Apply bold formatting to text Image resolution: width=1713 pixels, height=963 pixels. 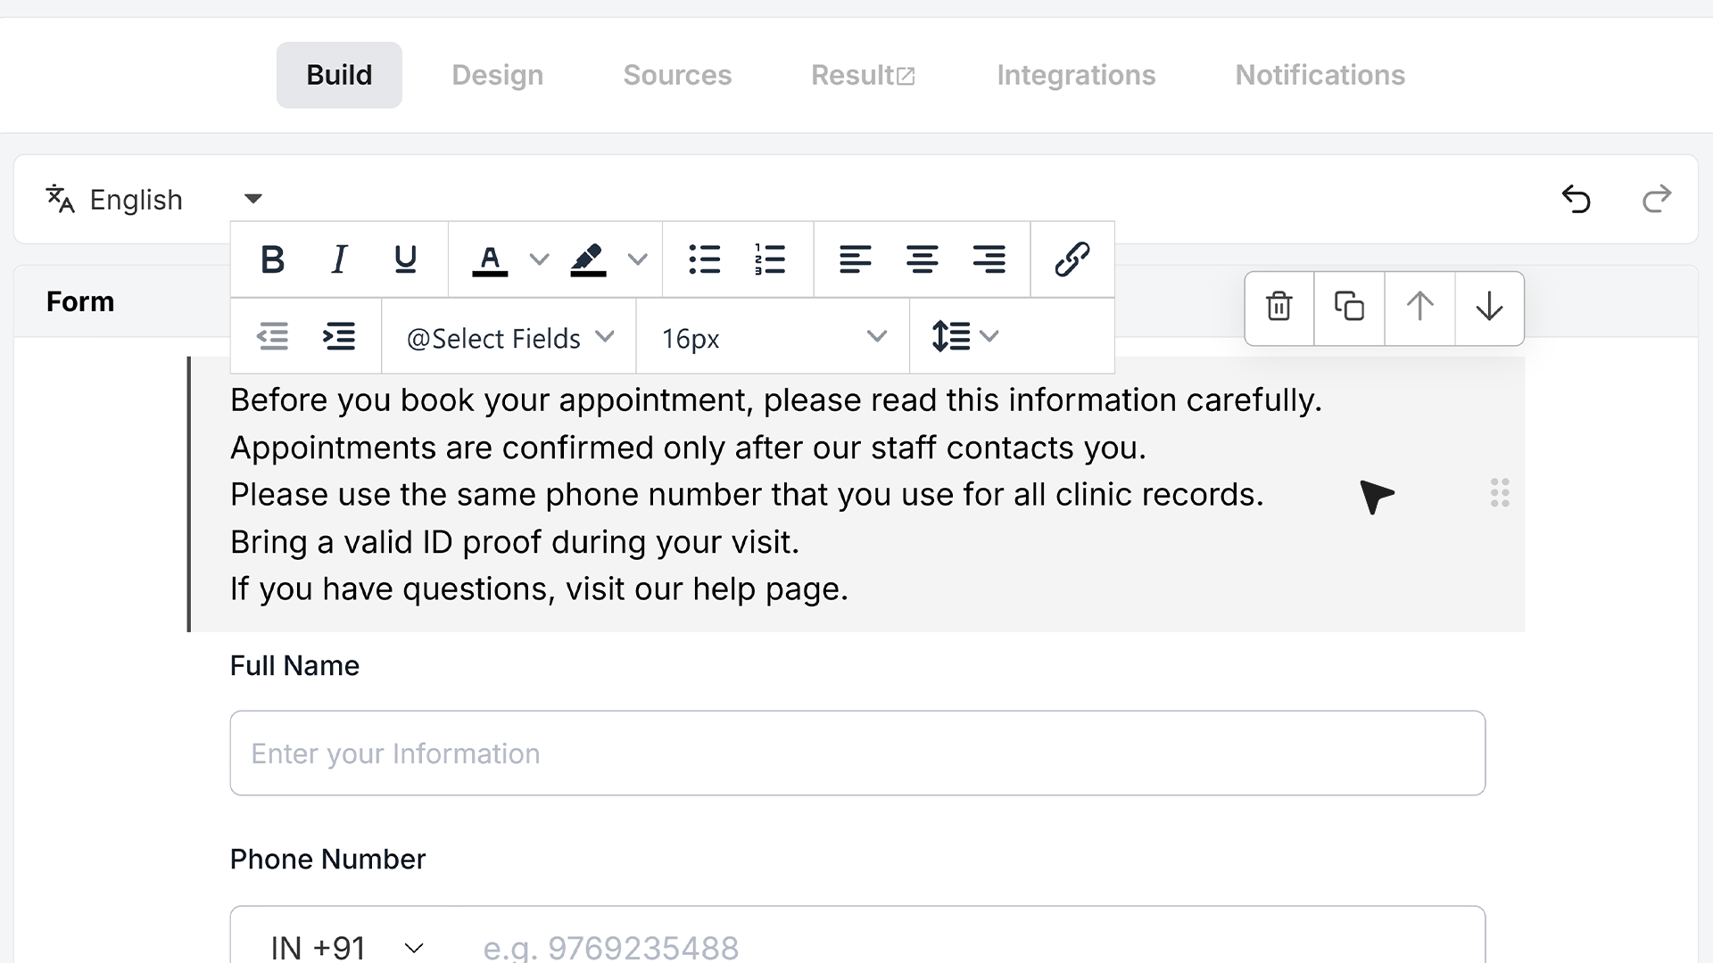272,259
